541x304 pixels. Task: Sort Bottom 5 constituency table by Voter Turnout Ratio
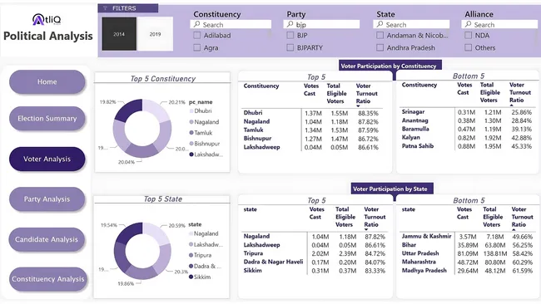tap(520, 92)
